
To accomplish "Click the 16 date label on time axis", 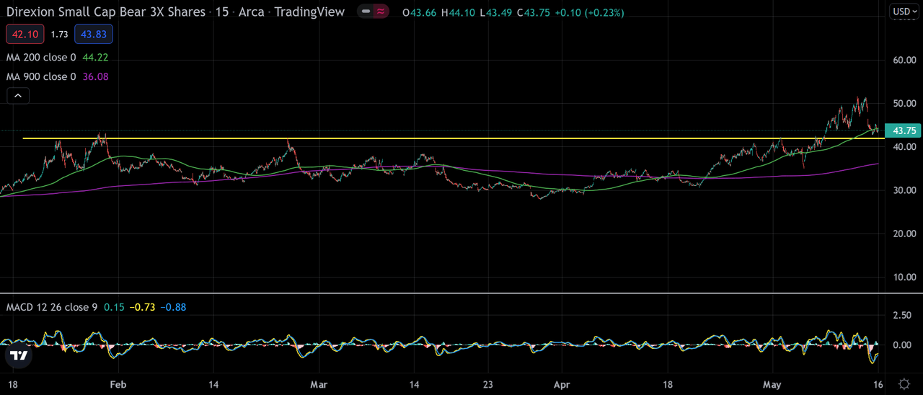I will (x=877, y=383).
